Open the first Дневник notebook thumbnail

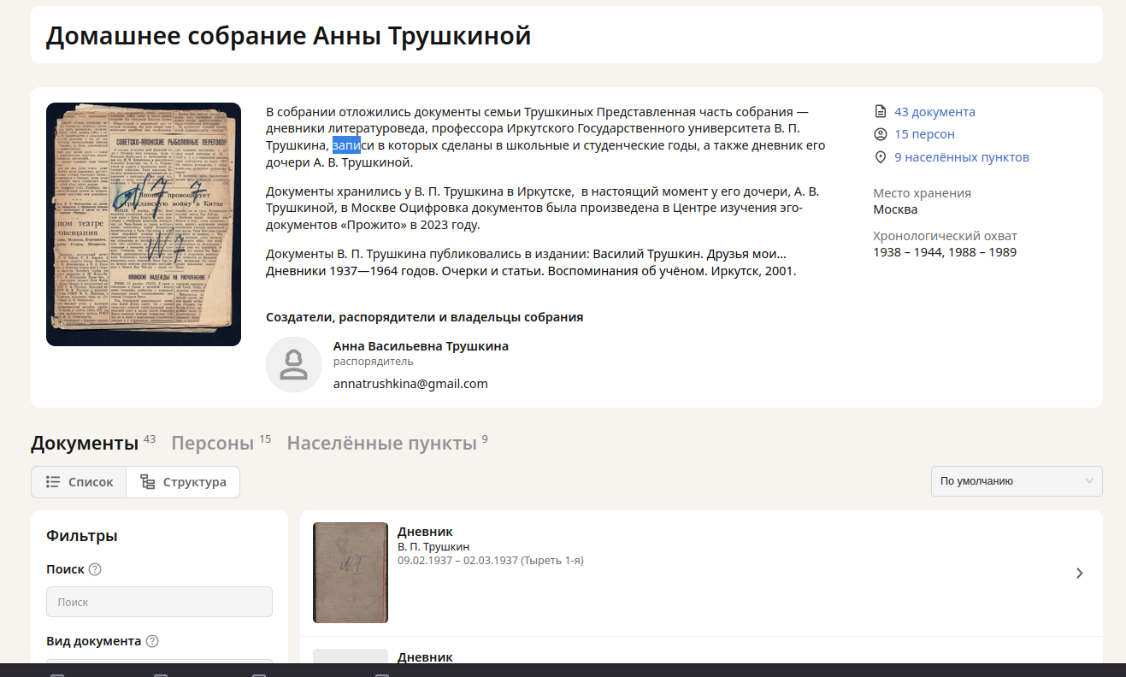(351, 573)
